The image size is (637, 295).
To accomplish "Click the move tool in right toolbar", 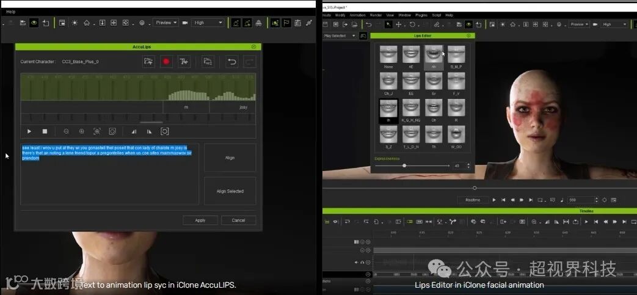I will pos(399,24).
